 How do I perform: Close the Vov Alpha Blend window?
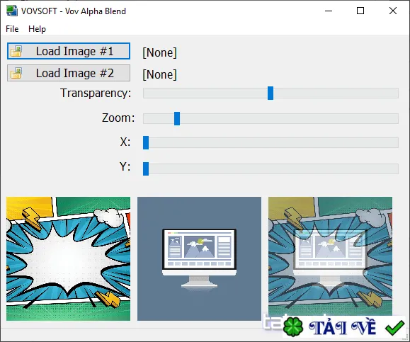[393, 11]
